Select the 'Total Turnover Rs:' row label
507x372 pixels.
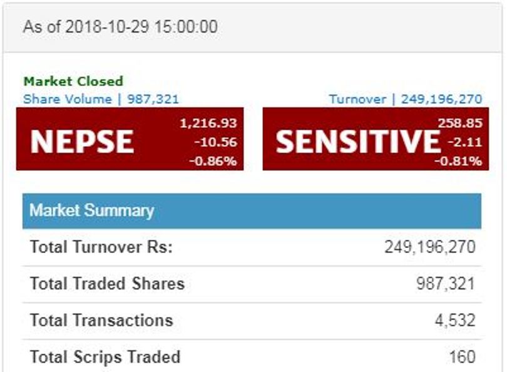click(x=101, y=247)
